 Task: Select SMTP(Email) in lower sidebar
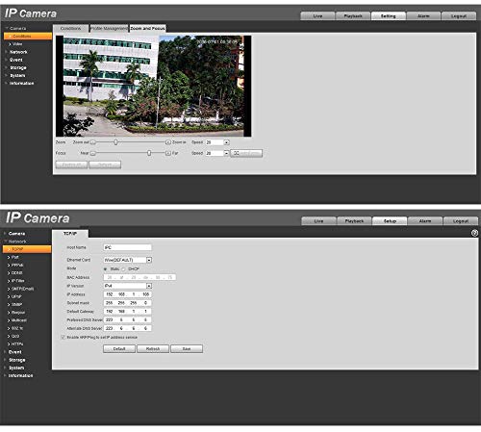coord(22,289)
